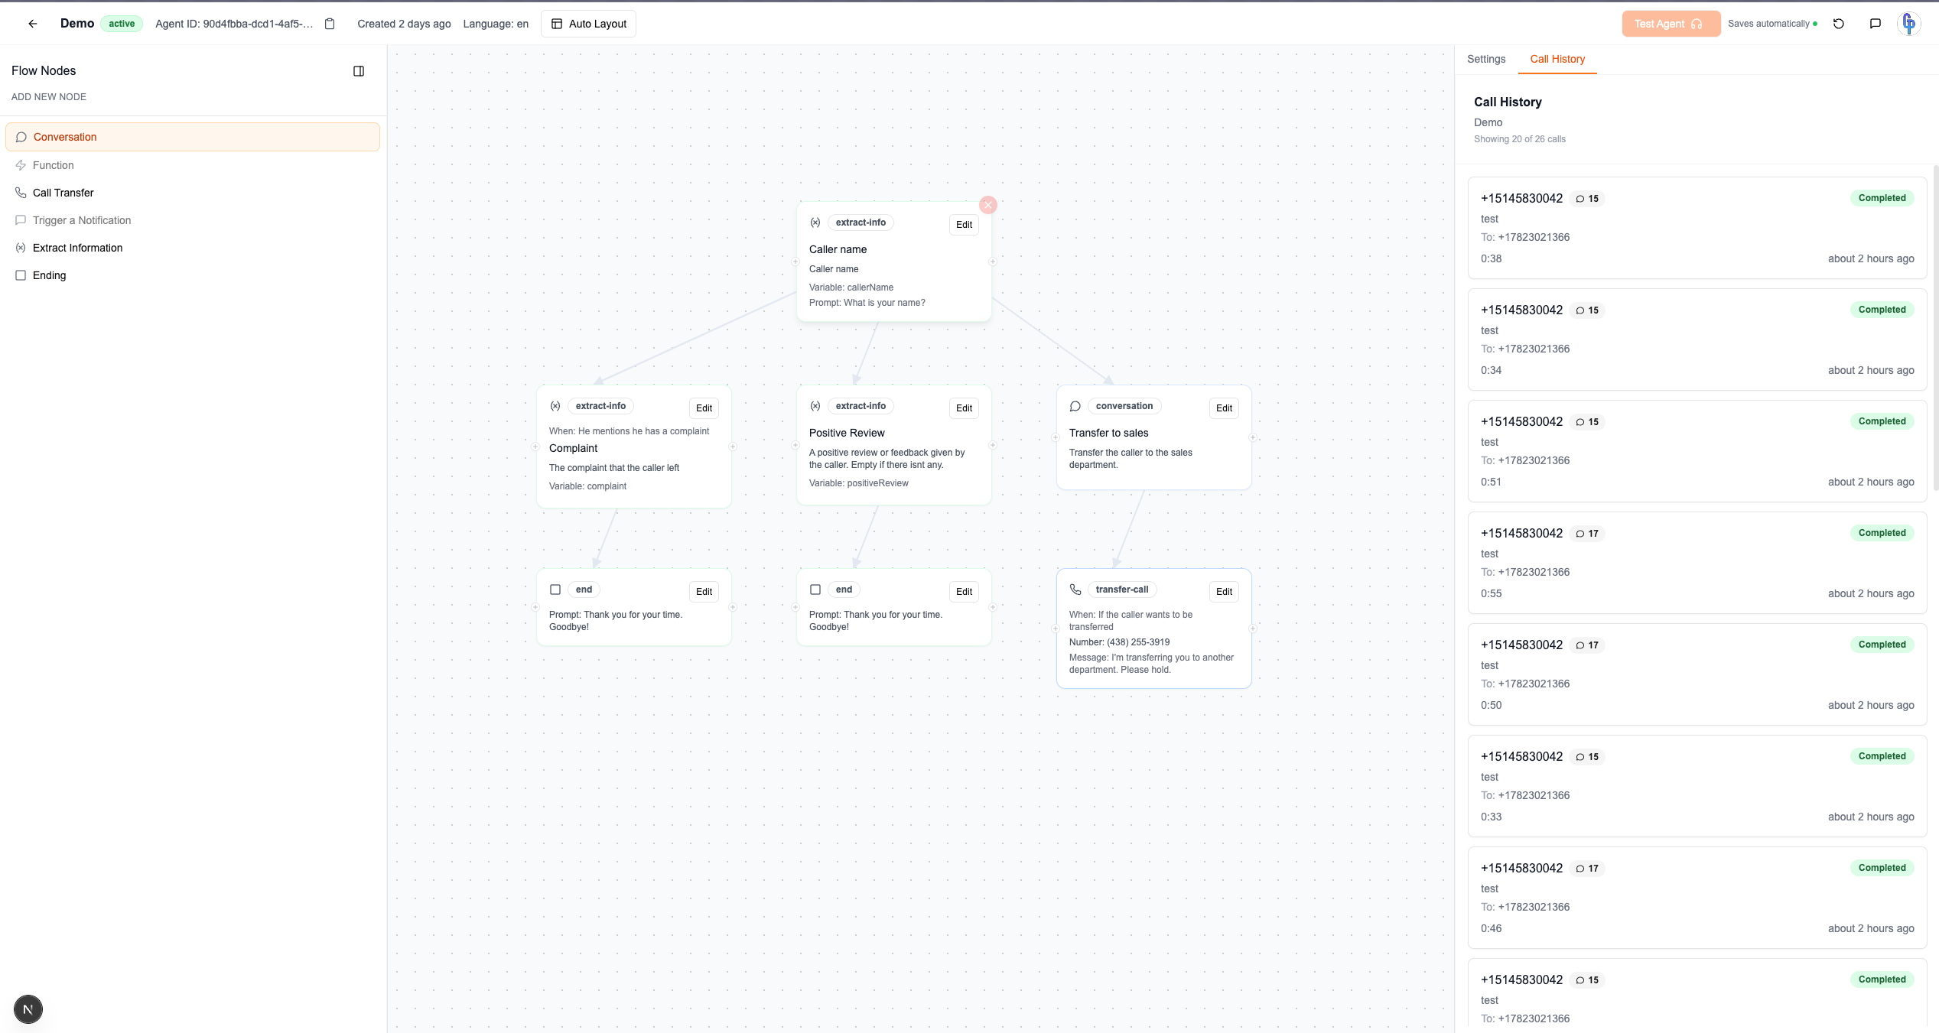Add an Ending node
1939x1033 pixels.
tap(193, 275)
